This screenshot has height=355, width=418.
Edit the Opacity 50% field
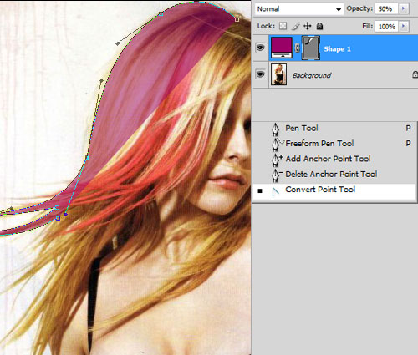[x=387, y=9]
